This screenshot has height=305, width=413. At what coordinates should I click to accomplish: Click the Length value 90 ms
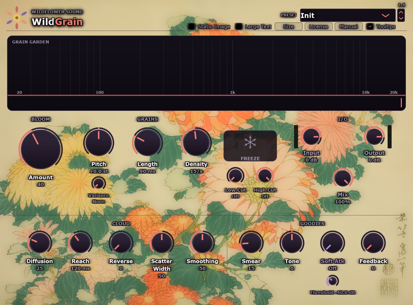click(147, 171)
